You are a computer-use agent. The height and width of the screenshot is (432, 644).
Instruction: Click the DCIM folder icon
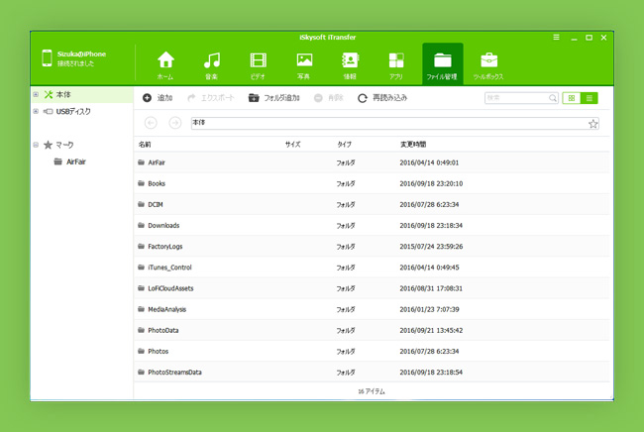pyautogui.click(x=142, y=204)
